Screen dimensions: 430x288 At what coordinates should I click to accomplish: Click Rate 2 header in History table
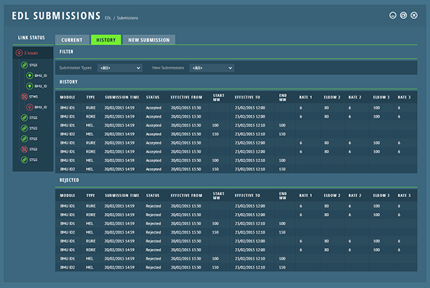(355, 97)
